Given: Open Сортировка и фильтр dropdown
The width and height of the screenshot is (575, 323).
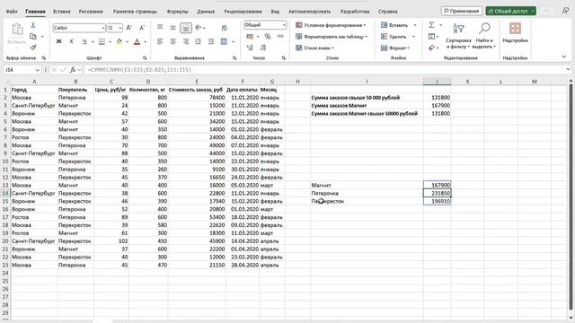Looking at the screenshot, I should (x=458, y=36).
